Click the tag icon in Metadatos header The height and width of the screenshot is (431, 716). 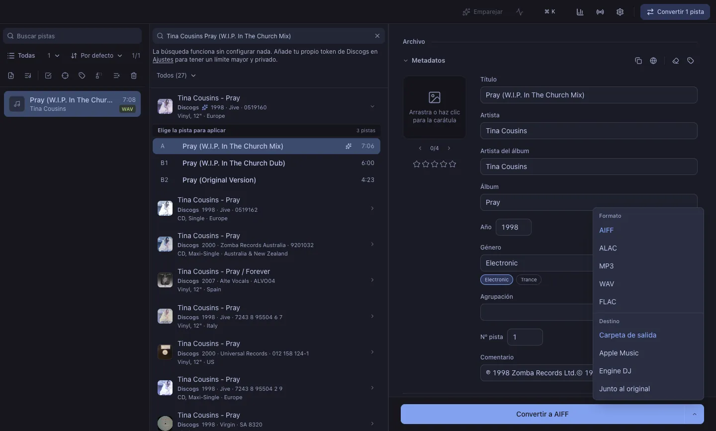point(691,61)
